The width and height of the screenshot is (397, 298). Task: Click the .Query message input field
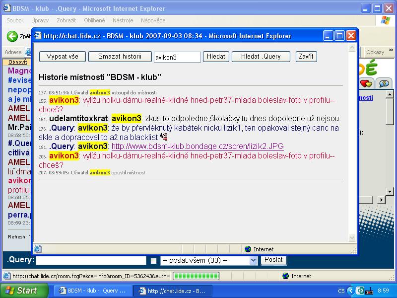click(91, 260)
